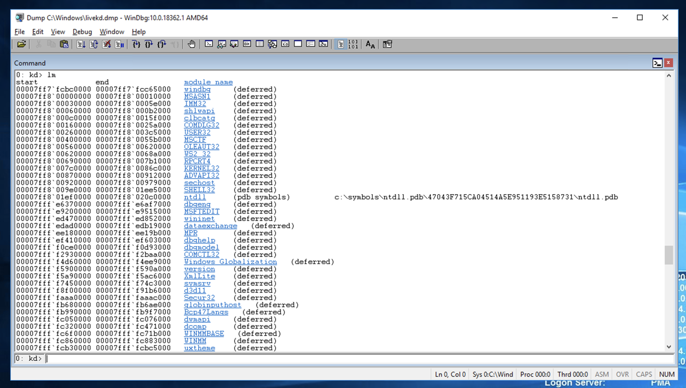Toggle Source mode off (binary 101) icon
Image resolution: width=686 pixels, height=388 pixels.
point(353,44)
